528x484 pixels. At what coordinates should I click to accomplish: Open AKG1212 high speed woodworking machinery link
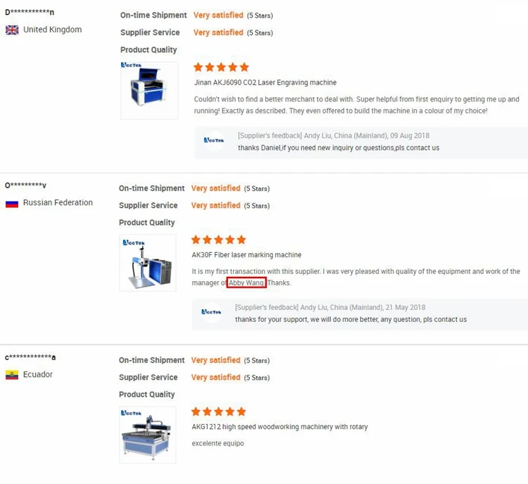pyautogui.click(x=279, y=427)
